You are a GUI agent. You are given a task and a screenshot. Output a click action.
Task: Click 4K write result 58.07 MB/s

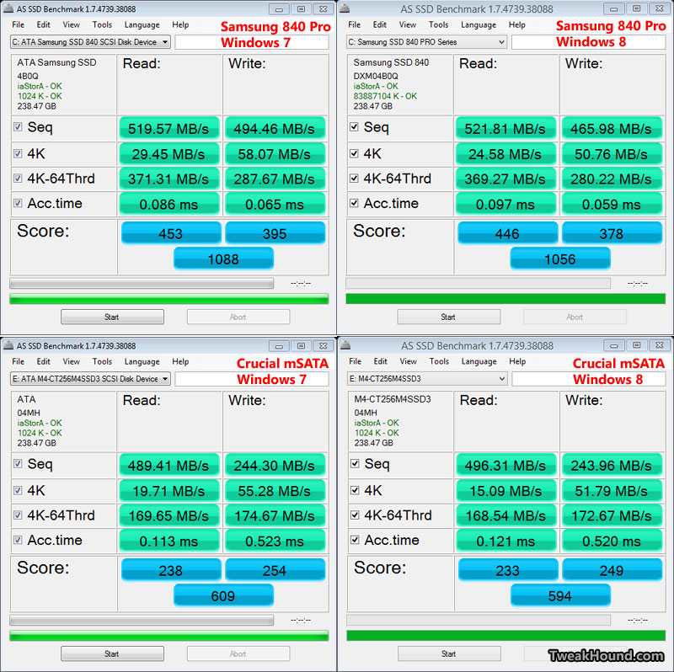pyautogui.click(x=275, y=154)
